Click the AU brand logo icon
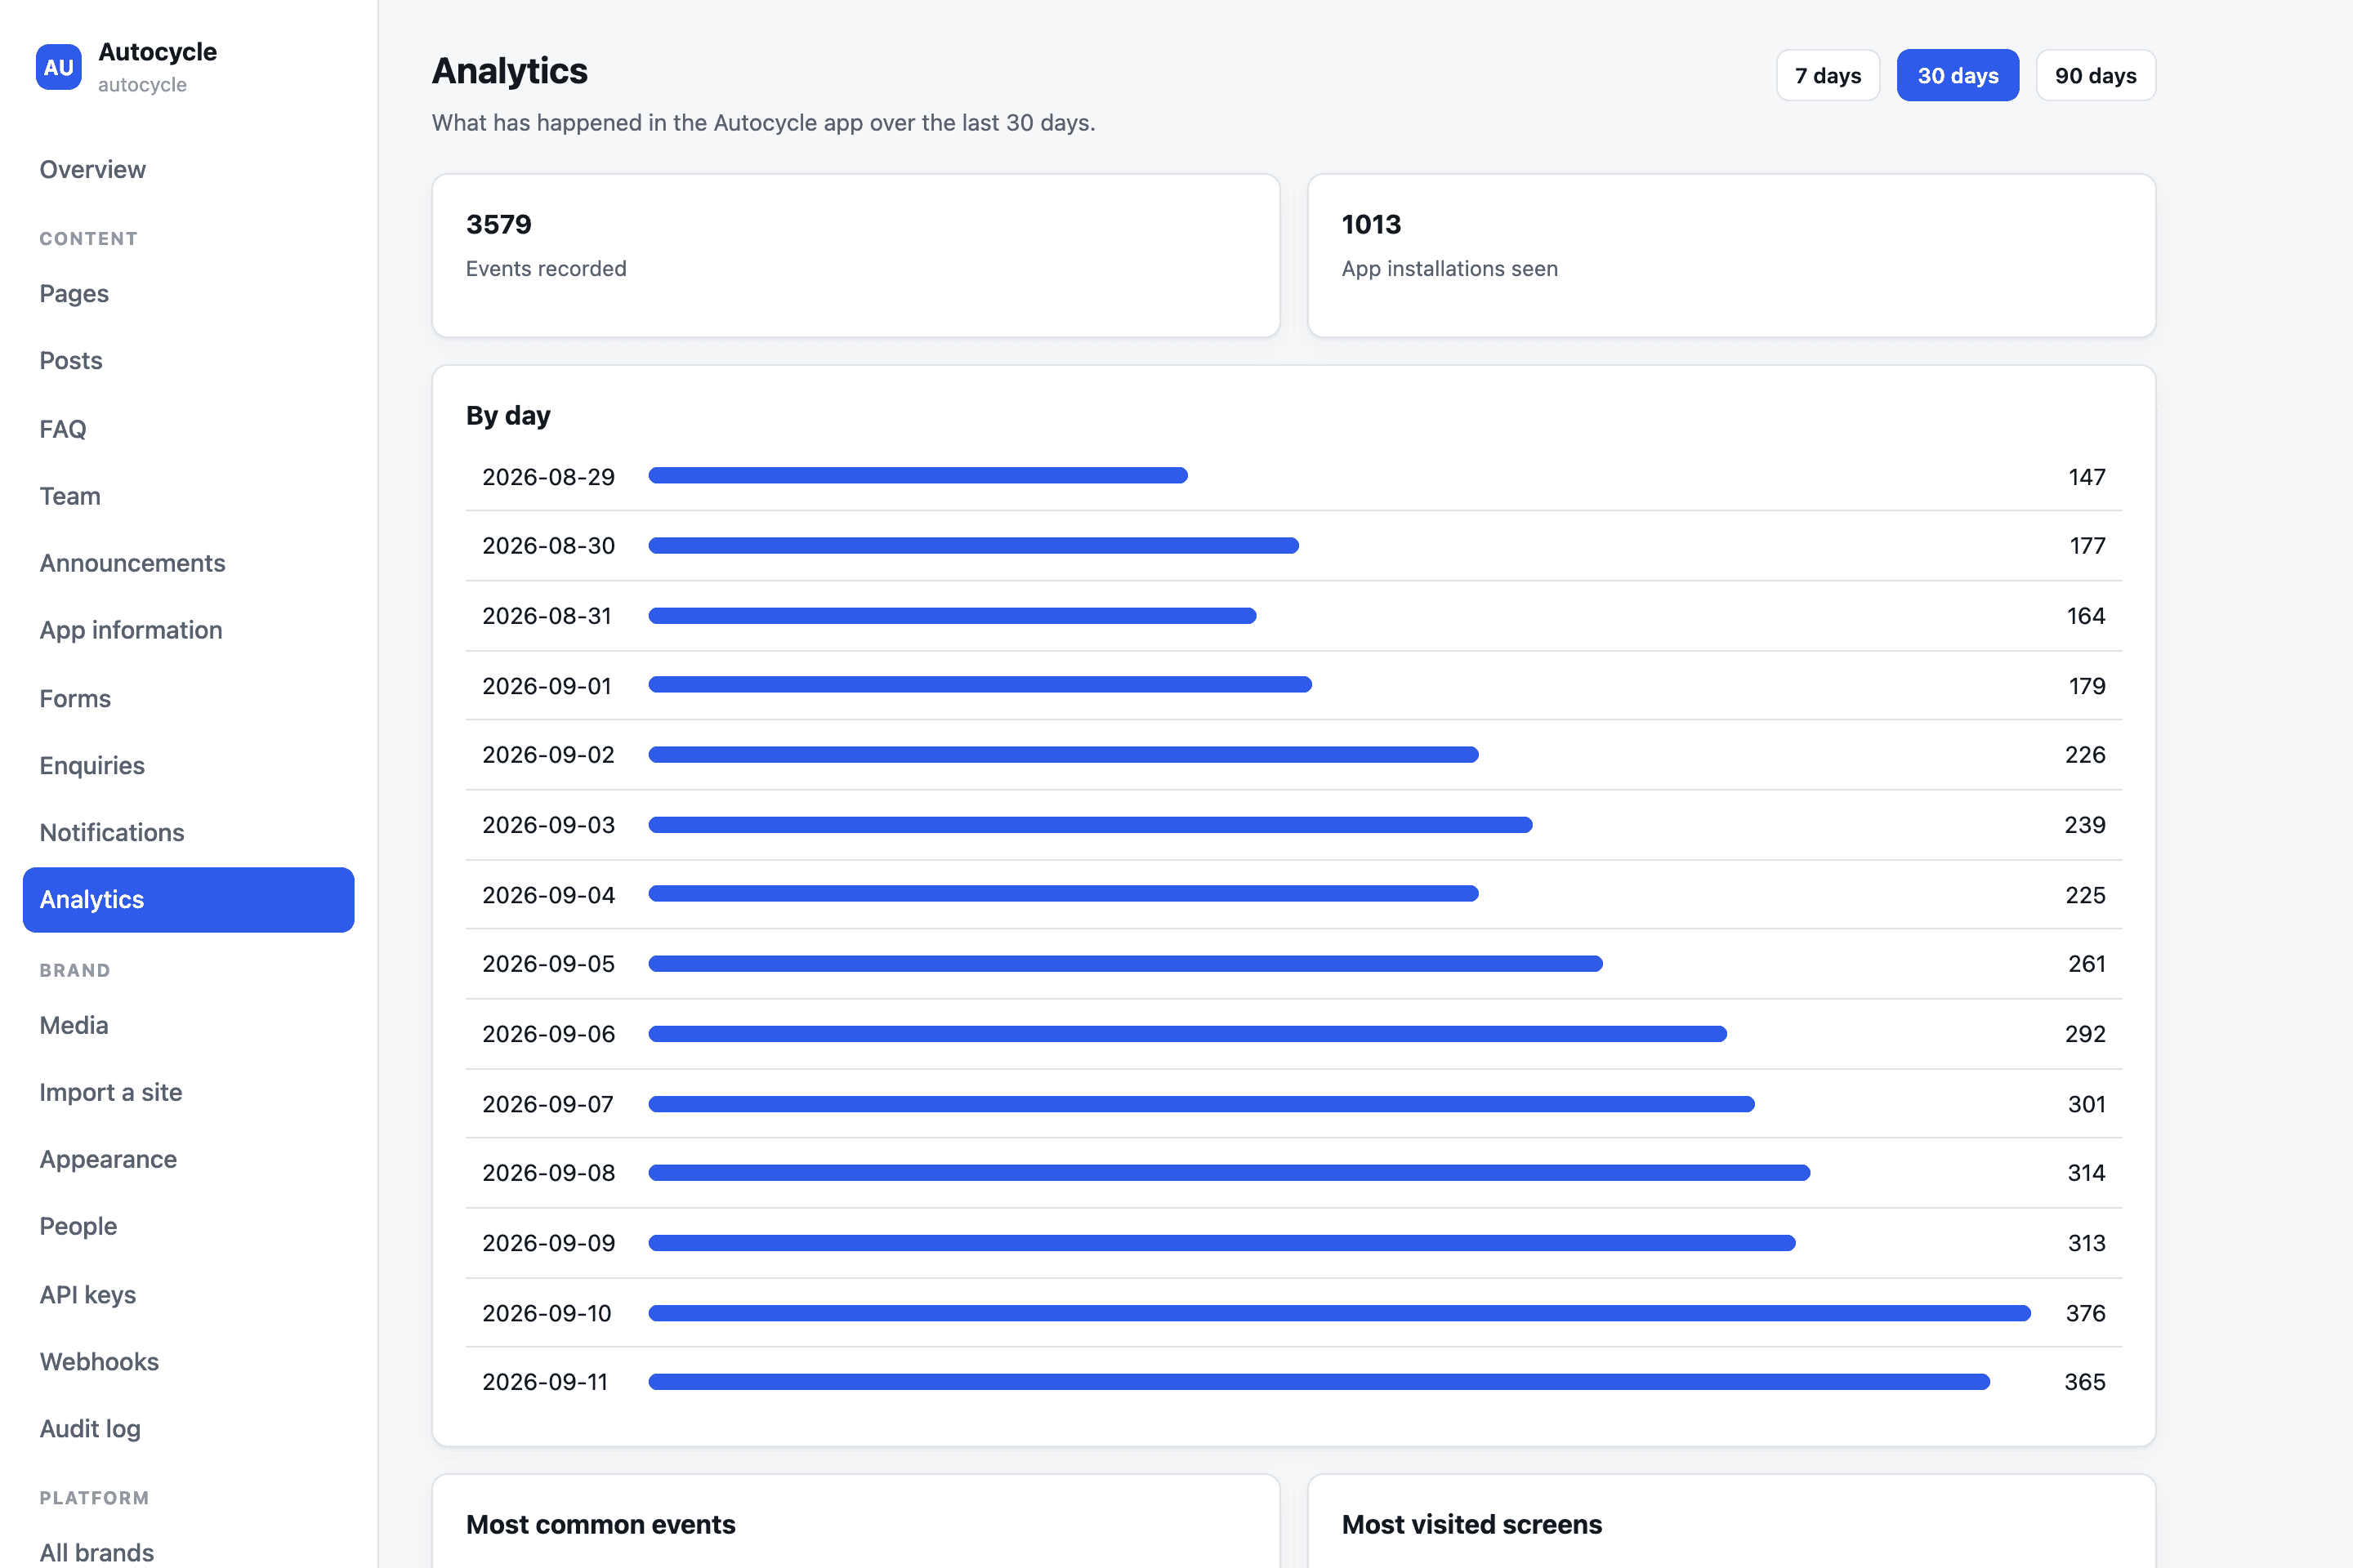Screen dimensions: 2353x1568 click(58, 67)
